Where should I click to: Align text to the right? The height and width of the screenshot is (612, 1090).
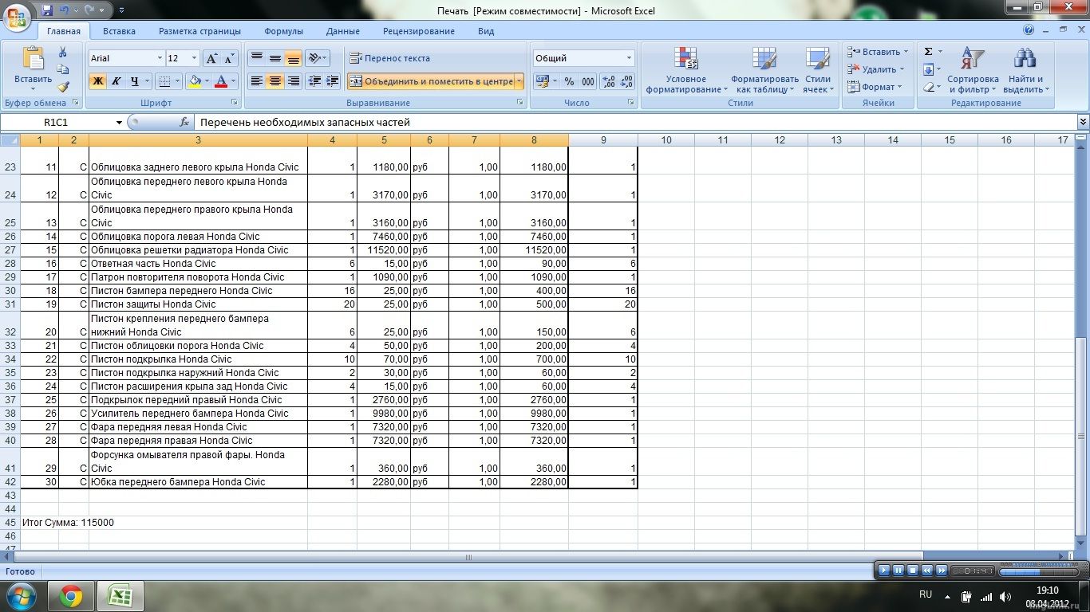point(293,81)
